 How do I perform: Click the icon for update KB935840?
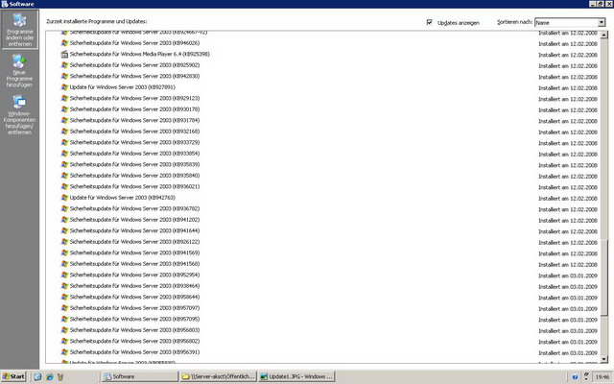tap(64, 176)
